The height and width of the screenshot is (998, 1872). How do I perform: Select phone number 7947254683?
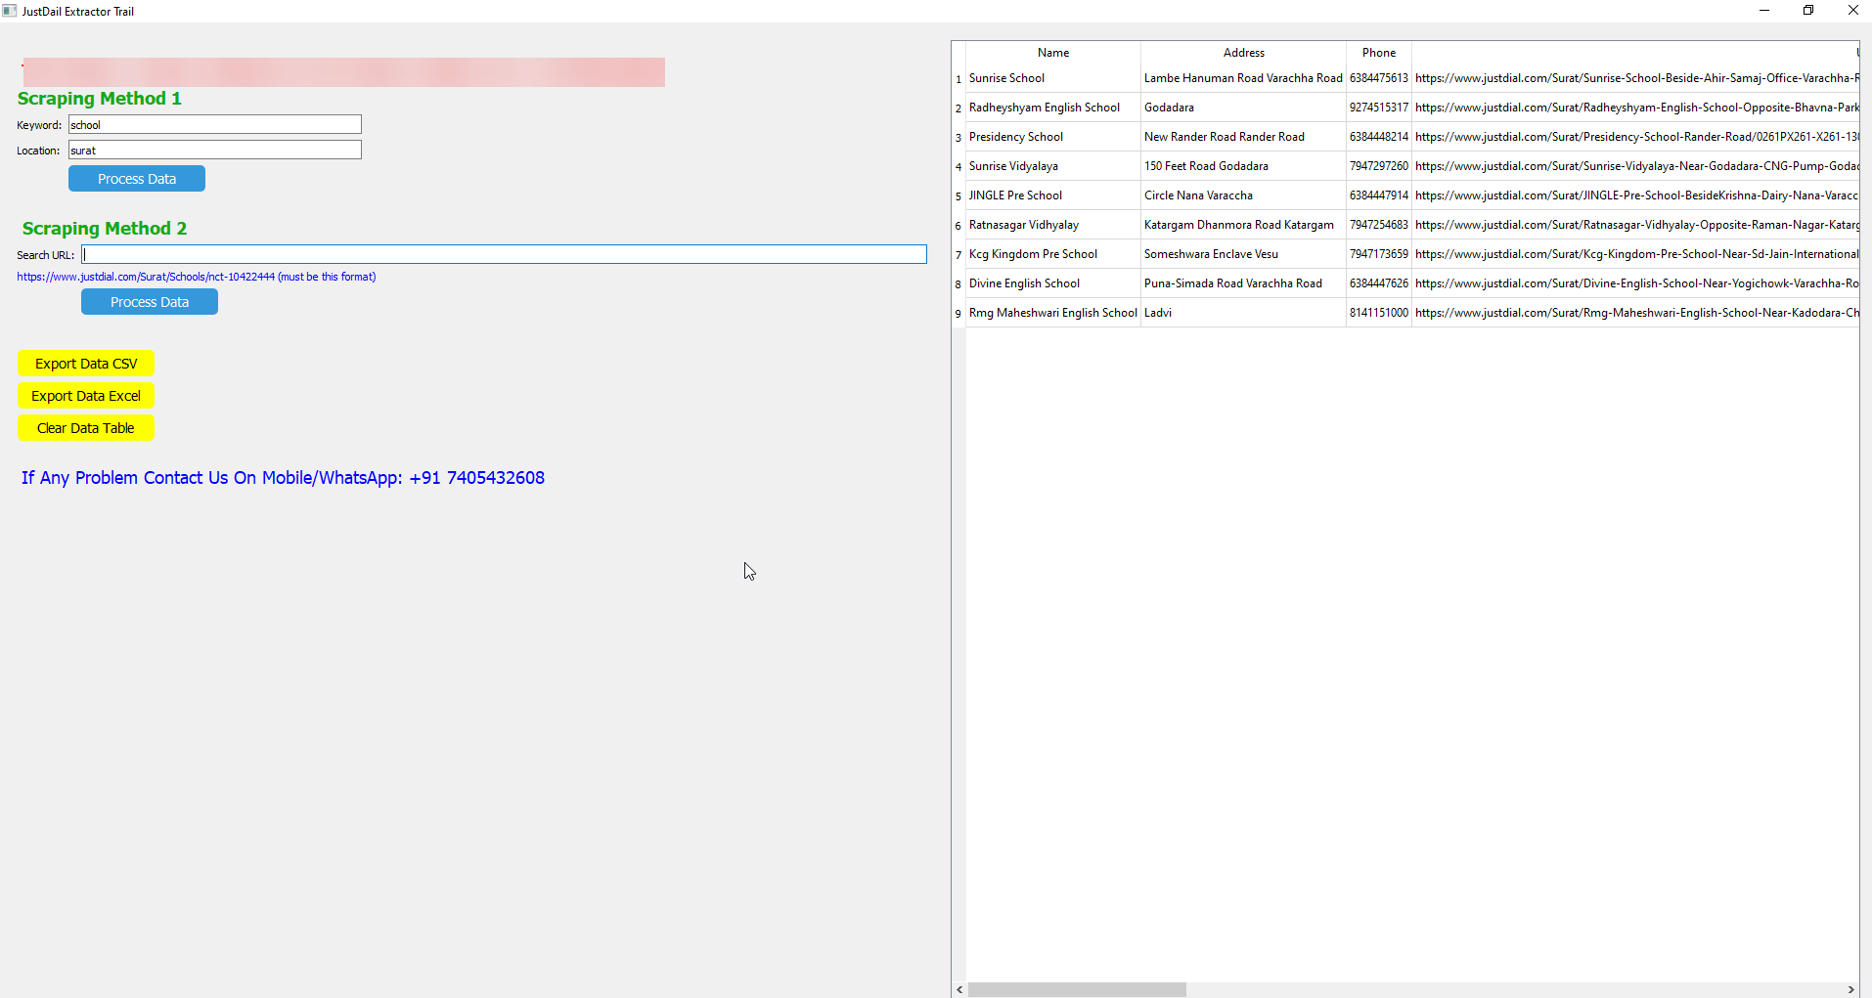coord(1379,225)
